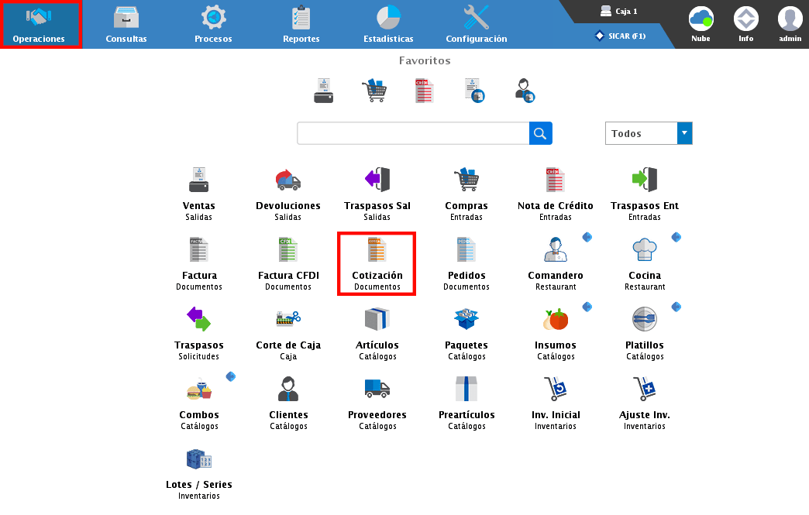Click the shopping cart favorite shortcut
This screenshot has height=515, width=809.
pyautogui.click(x=374, y=91)
